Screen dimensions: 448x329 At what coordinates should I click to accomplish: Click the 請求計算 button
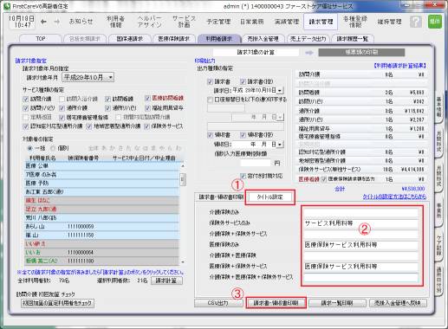coord(166,281)
